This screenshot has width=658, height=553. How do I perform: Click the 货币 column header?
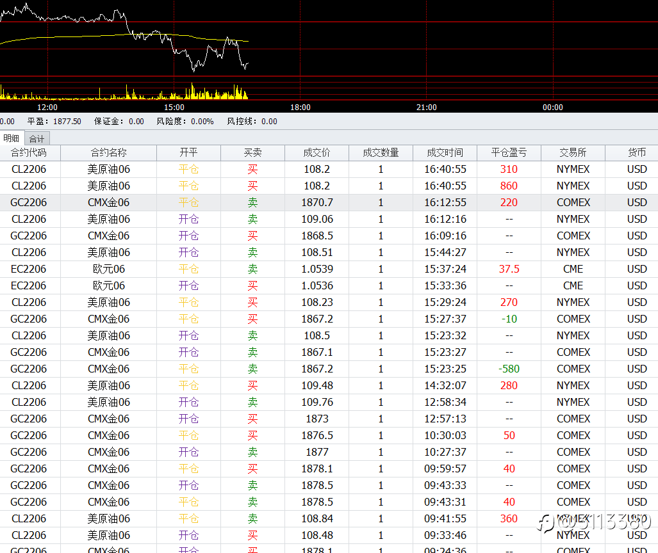pyautogui.click(x=636, y=153)
